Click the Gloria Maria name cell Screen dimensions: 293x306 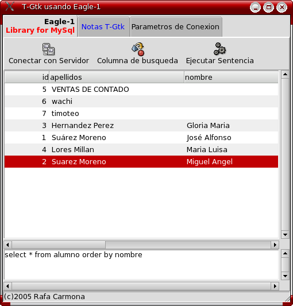208,126
